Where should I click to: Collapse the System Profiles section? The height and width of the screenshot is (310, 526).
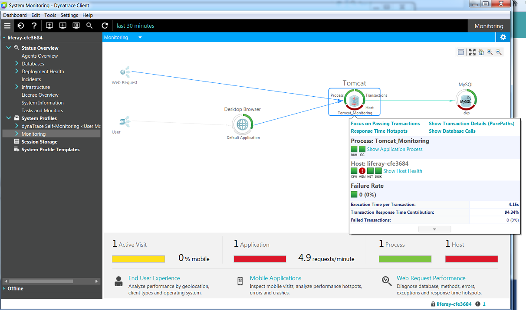click(x=9, y=118)
